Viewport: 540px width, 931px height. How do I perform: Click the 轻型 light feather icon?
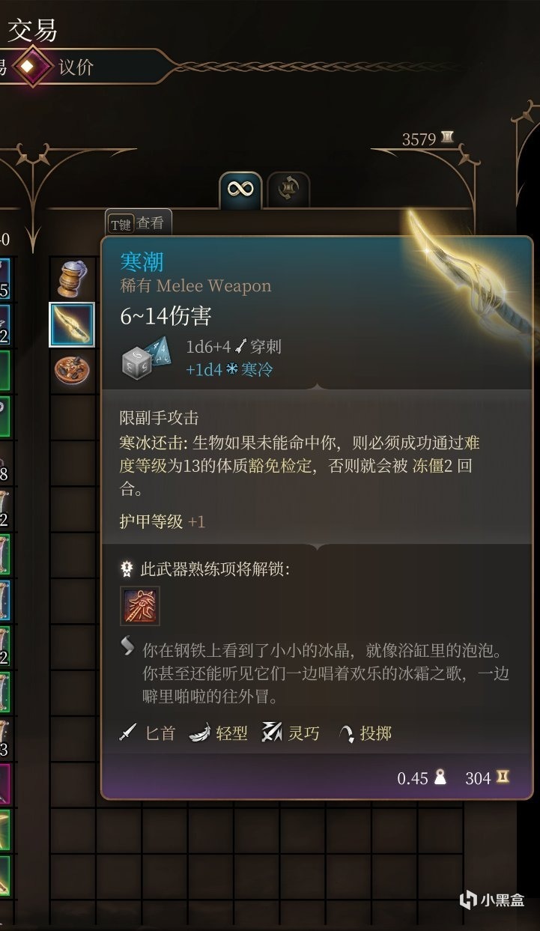coord(199,733)
